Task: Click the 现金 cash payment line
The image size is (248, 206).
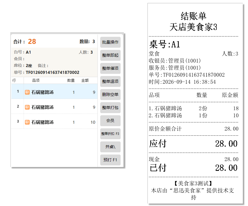Action: (194, 159)
